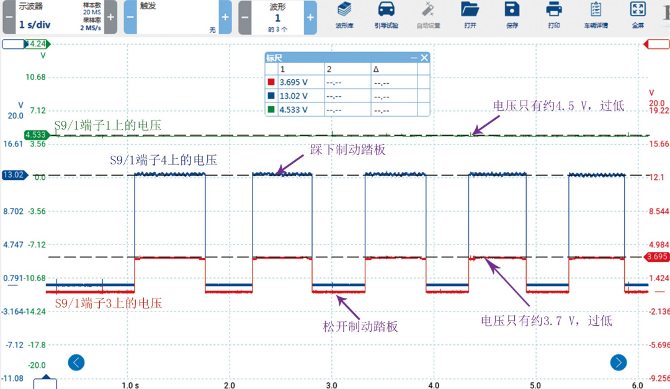670x389 pixels.
Task: Click the green axis value 10.68
Action: tap(35, 77)
